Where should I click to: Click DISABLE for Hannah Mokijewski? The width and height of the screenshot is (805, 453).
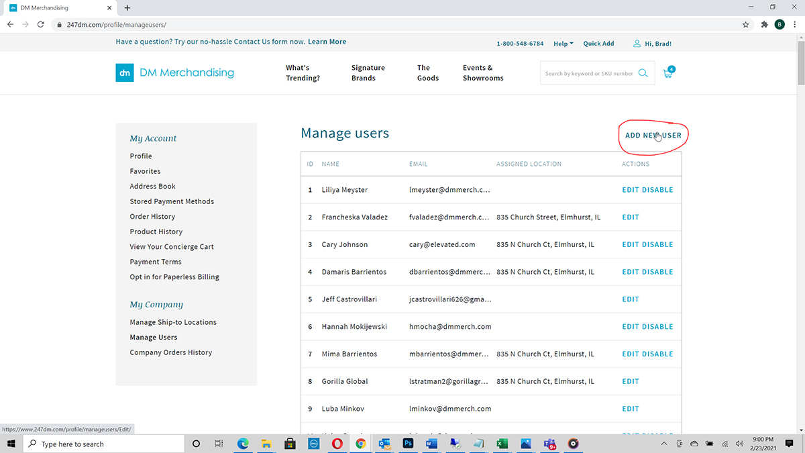pos(657,327)
